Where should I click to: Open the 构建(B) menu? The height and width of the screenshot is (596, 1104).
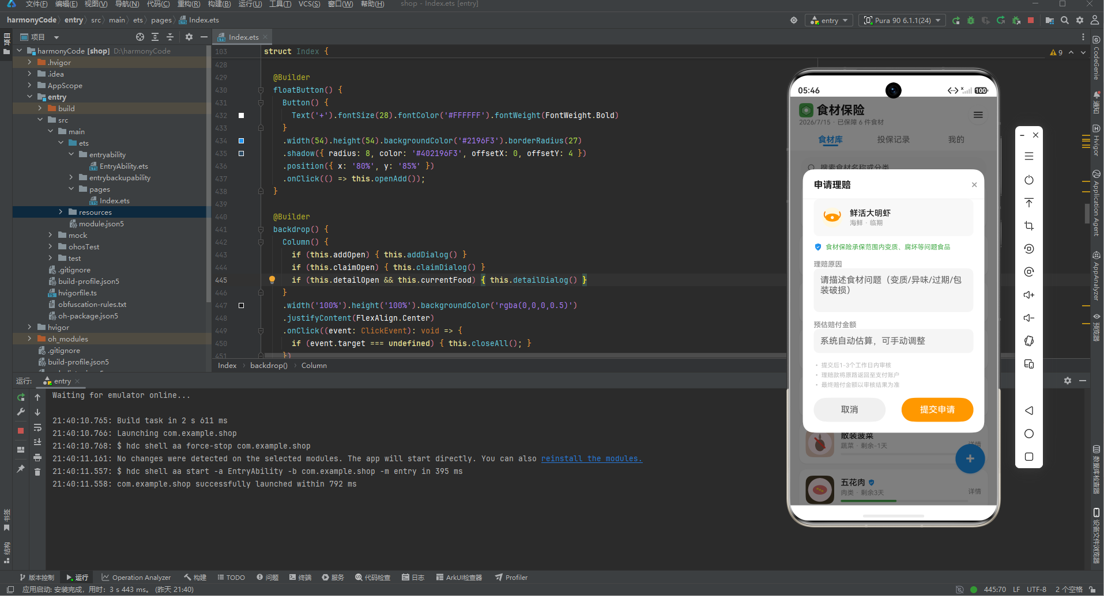click(x=219, y=4)
